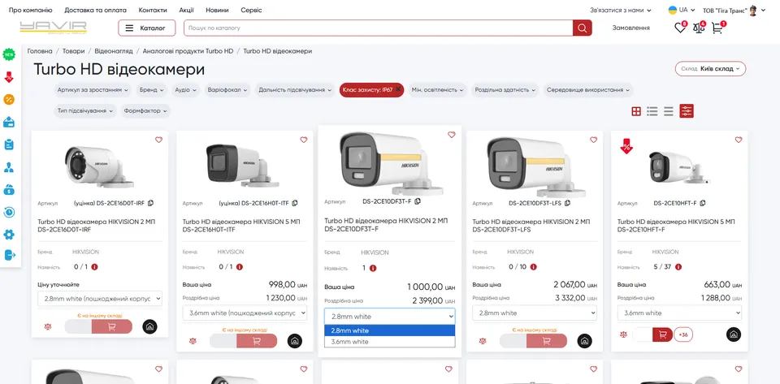Screen dimensions: 780x384
Task: Expand the Варіофокал filter
Action: click(227, 90)
